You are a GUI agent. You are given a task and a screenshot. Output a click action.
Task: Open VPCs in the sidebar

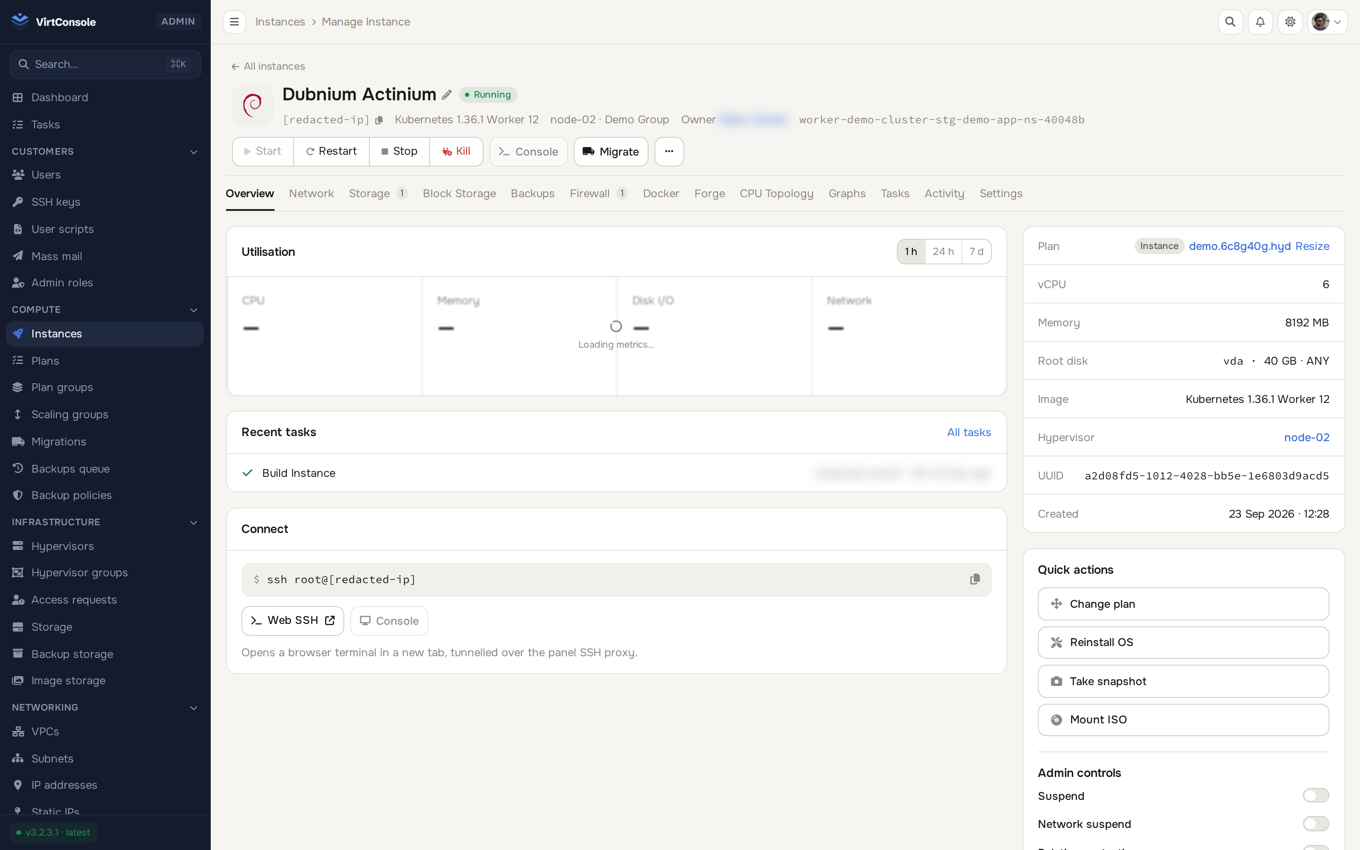pyautogui.click(x=105, y=731)
